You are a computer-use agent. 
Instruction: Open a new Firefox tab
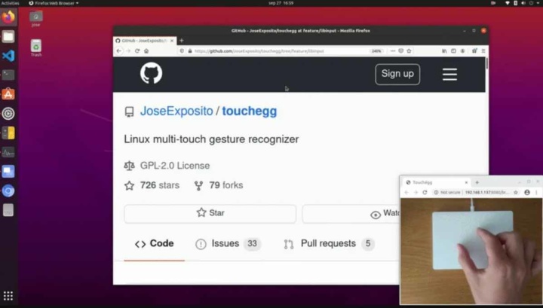(182, 41)
